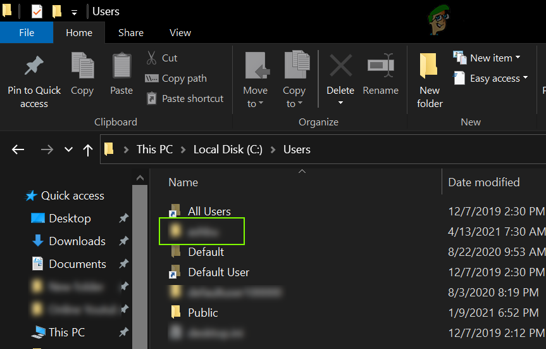Expand the New item dropdown
The image size is (546, 349).
click(487, 58)
